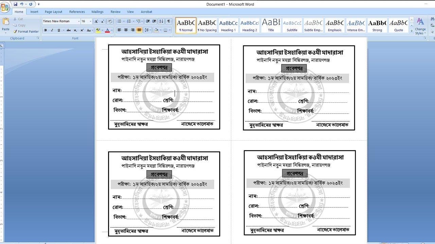Open Customize Quick Access Toolbar menu

(x=39, y=4)
